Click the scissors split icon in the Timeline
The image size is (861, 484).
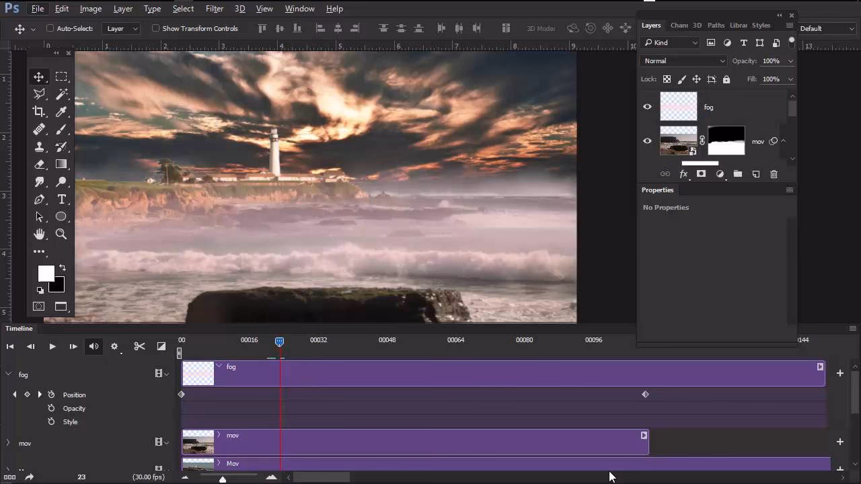[139, 346]
